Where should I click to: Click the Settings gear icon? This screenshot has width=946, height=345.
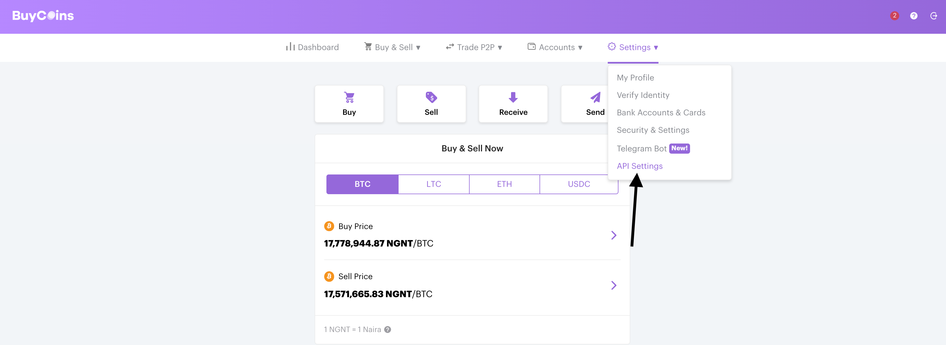[x=611, y=47]
